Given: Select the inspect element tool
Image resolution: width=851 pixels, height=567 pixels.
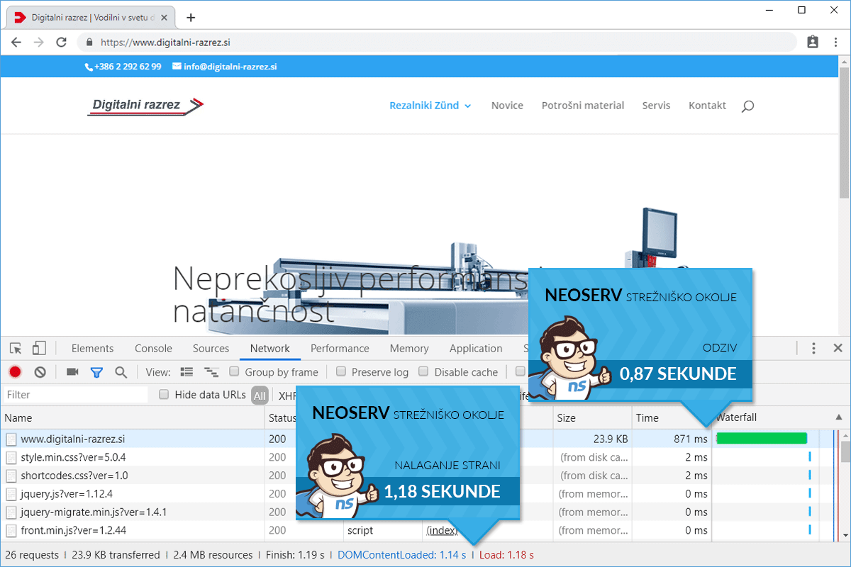Looking at the screenshot, I should [x=16, y=348].
